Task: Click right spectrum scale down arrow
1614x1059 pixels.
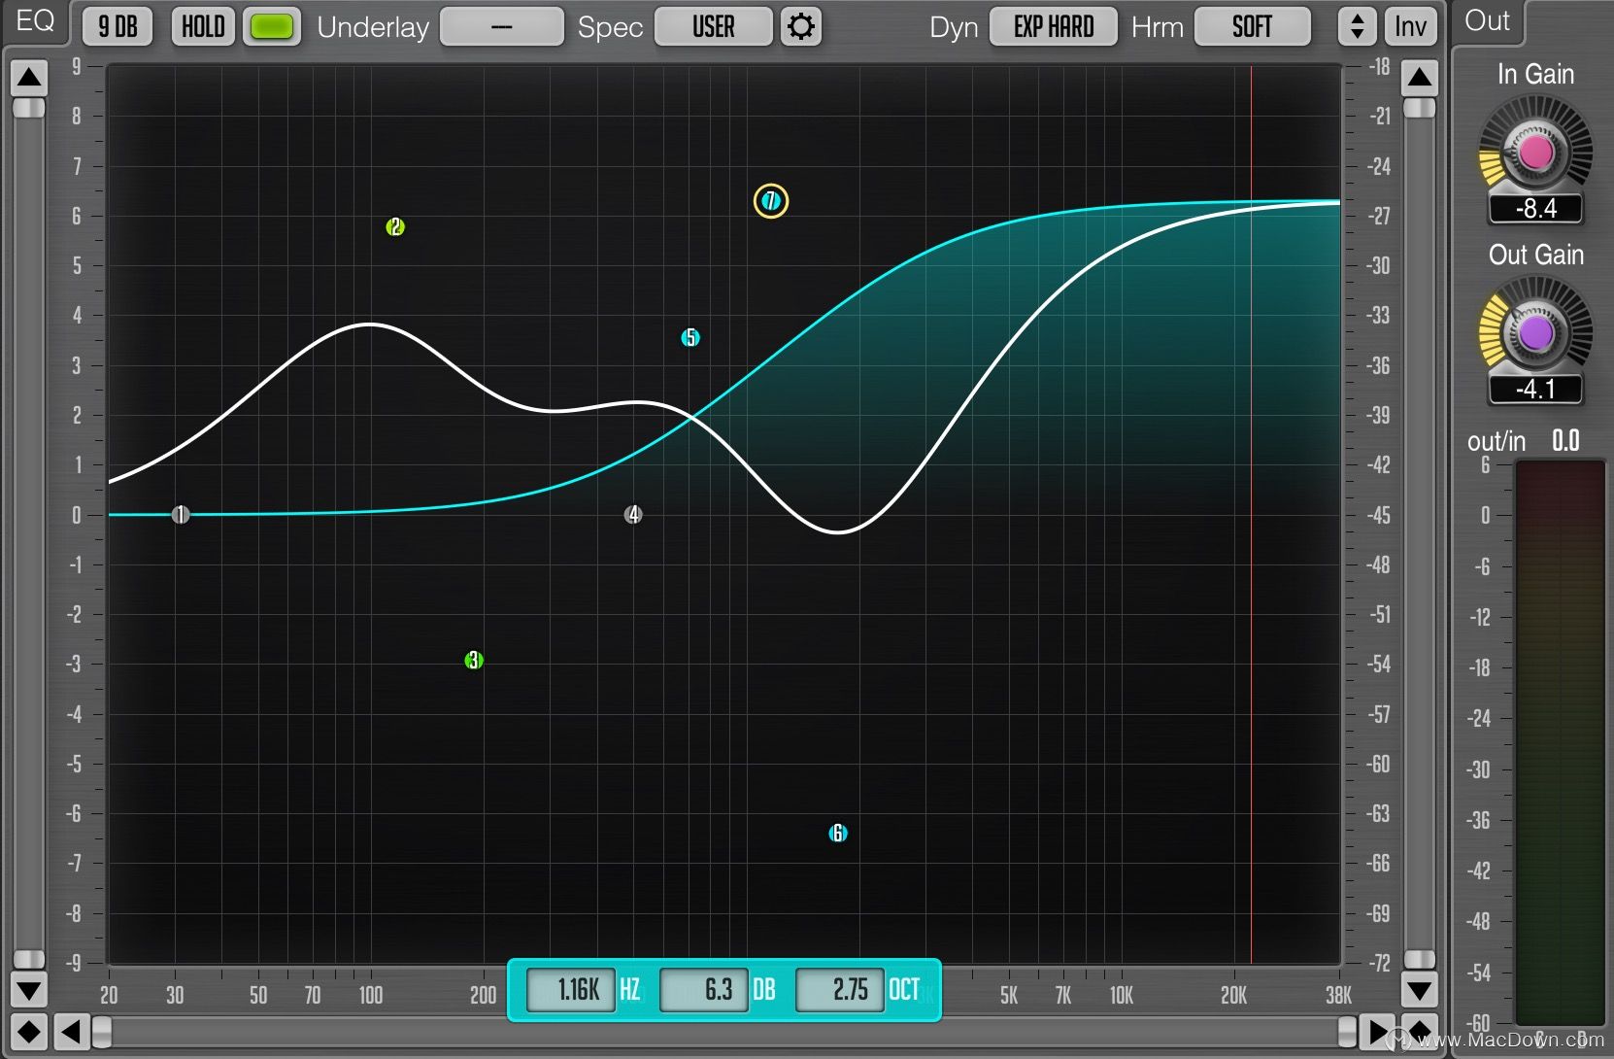Action: coord(1420,990)
